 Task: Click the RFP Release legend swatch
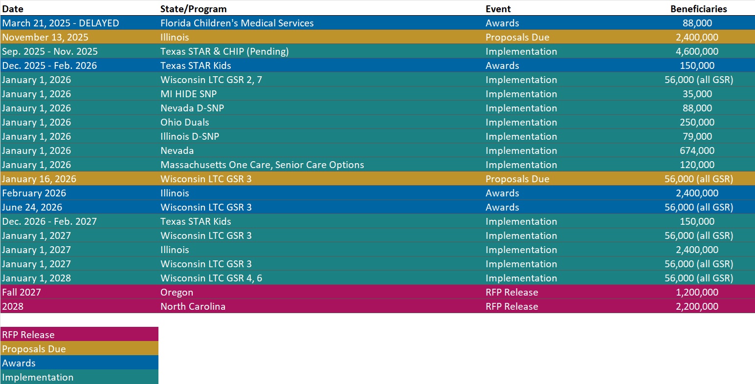tap(79, 335)
